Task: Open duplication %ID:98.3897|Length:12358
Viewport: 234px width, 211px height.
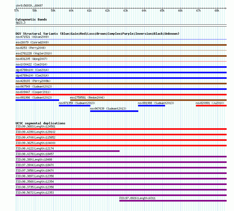Action: [35, 176]
